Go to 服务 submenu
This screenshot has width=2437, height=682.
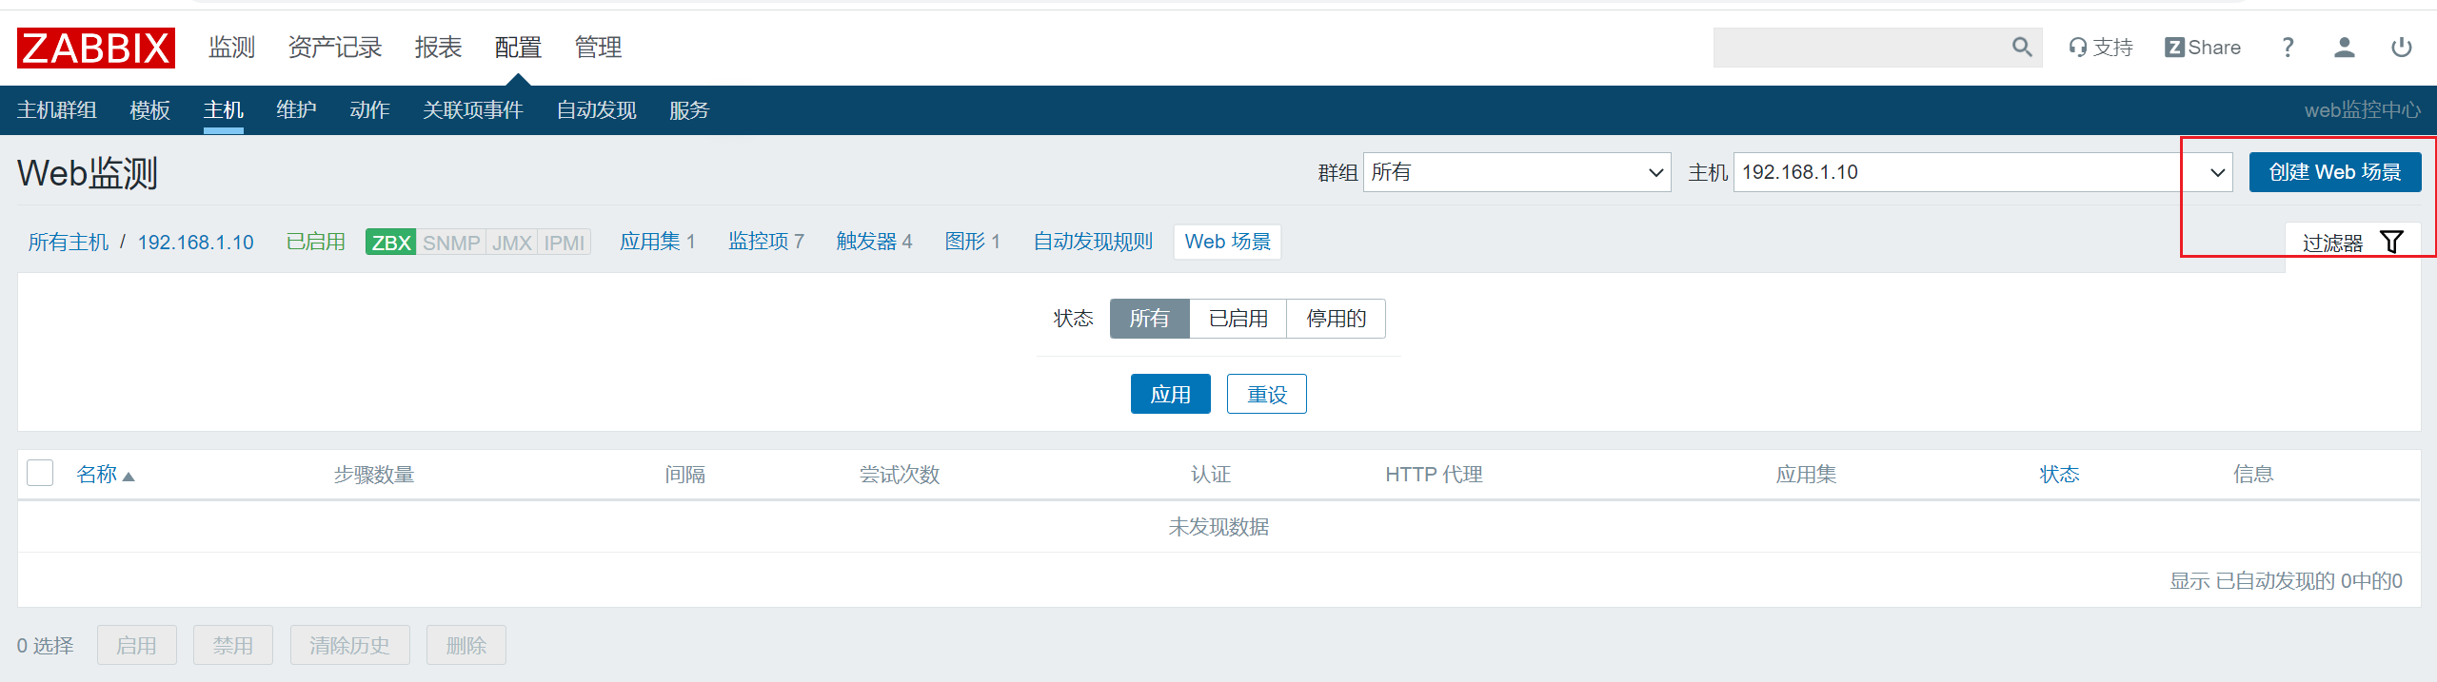[689, 110]
